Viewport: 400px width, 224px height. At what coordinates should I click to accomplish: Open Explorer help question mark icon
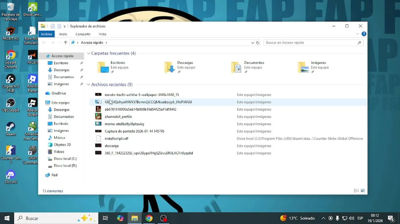click(x=364, y=34)
